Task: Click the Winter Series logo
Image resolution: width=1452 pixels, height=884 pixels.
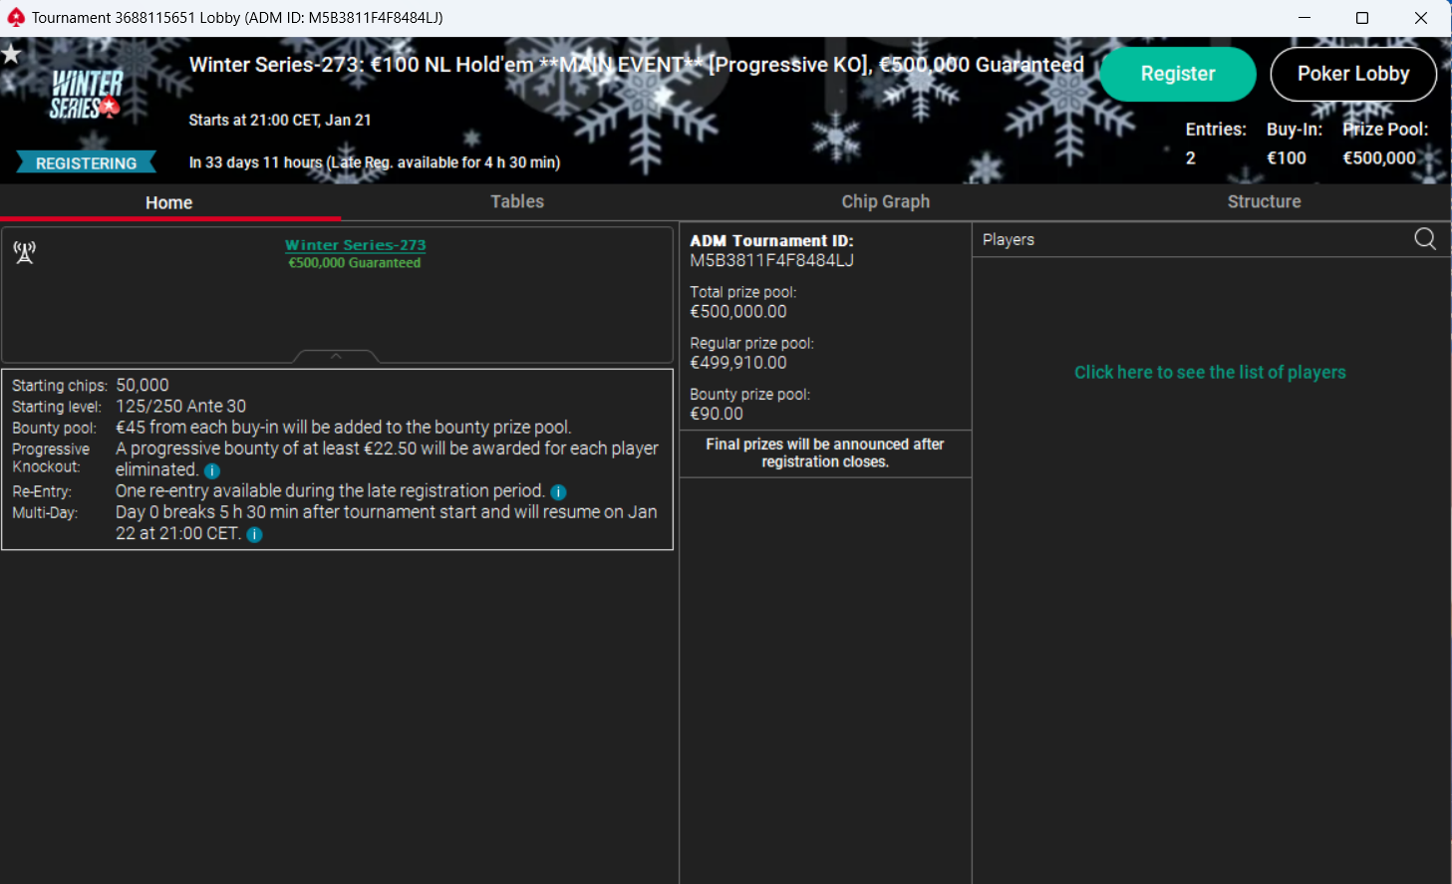Action: 86,95
